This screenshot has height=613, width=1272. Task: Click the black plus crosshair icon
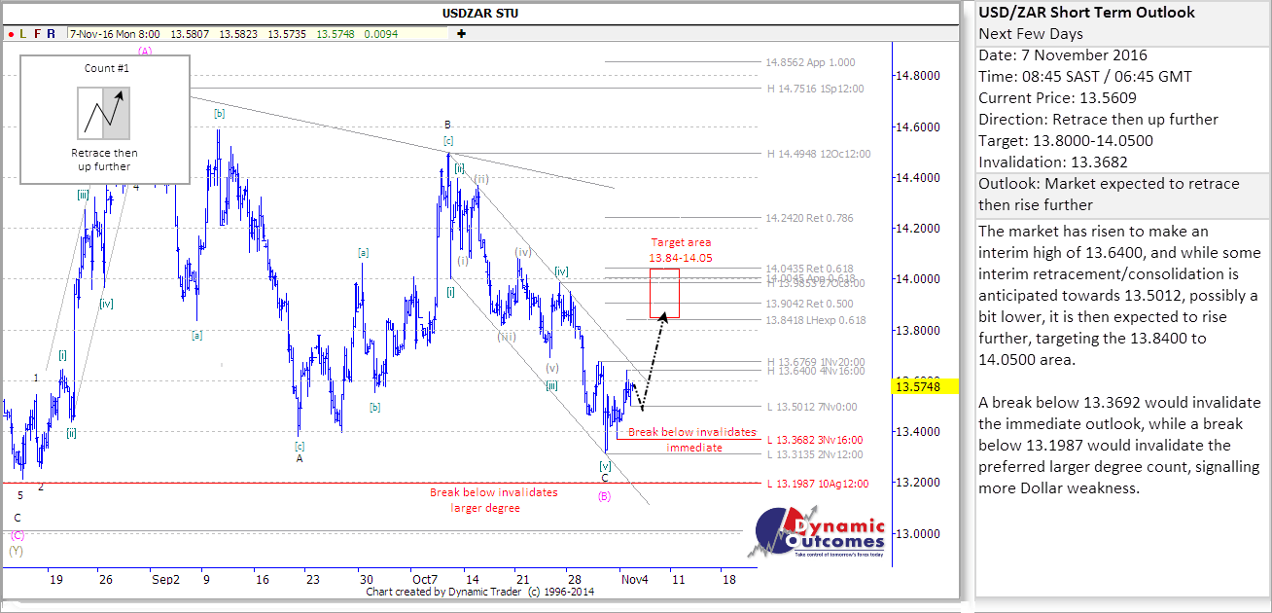[x=461, y=33]
